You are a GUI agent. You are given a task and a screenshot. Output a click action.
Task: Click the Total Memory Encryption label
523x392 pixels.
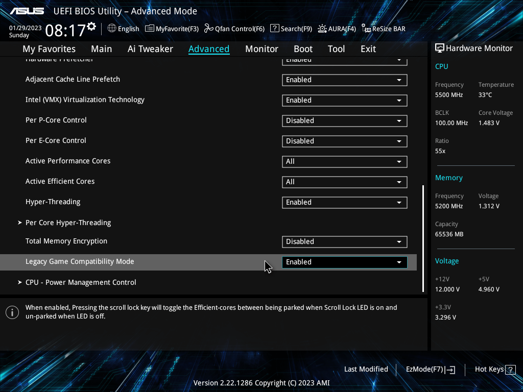click(66, 241)
